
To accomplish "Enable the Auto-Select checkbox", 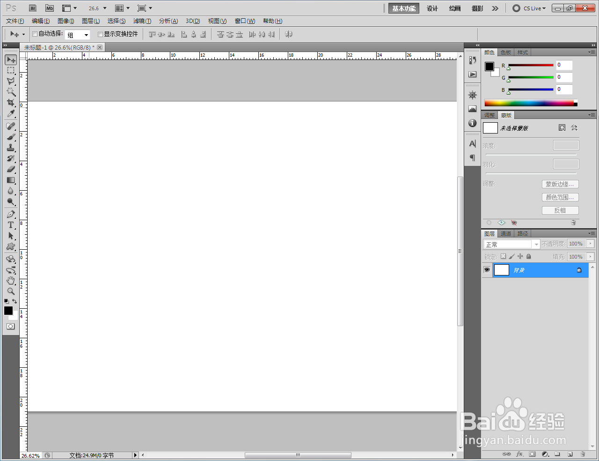I will [x=35, y=34].
